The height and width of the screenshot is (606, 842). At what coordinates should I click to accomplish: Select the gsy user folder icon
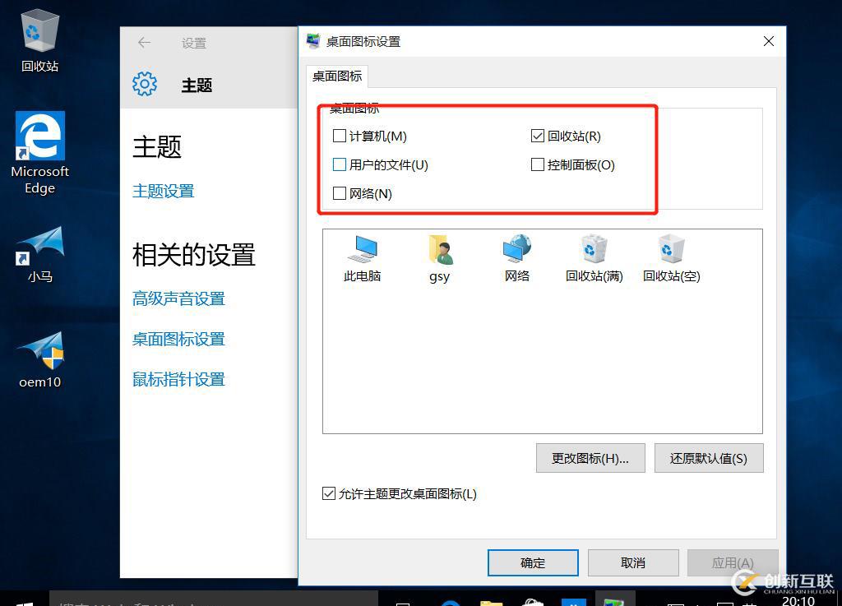440,259
